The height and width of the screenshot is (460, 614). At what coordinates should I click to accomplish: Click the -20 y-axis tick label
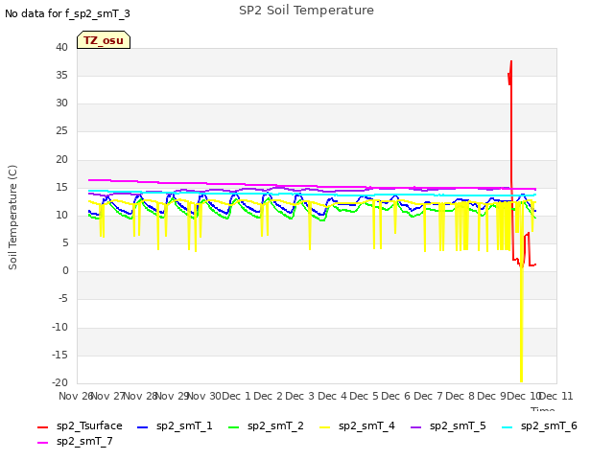click(59, 382)
